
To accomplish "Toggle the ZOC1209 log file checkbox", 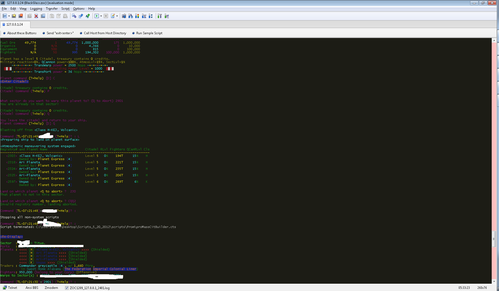I will [x=67, y=288].
